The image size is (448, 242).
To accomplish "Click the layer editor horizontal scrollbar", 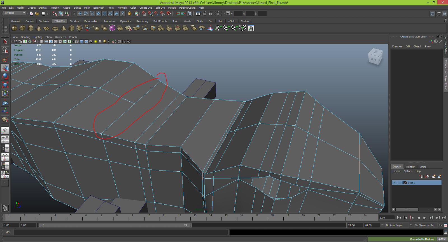I will point(407,209).
